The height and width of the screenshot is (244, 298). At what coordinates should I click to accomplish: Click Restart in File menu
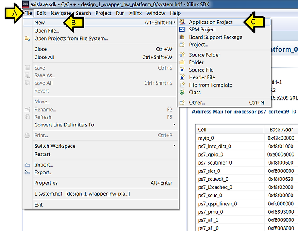coord(101,154)
